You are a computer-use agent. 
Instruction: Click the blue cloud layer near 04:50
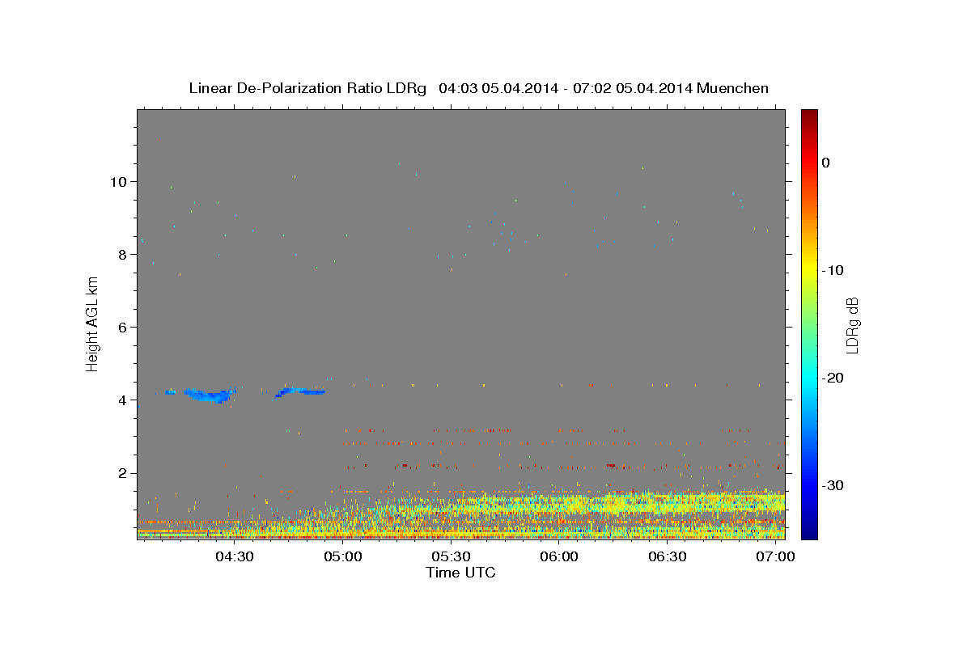[299, 392]
